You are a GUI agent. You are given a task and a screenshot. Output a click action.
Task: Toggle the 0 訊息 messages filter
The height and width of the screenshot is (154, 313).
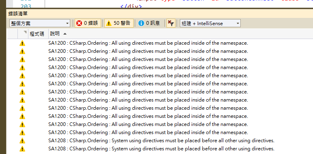click(149, 23)
